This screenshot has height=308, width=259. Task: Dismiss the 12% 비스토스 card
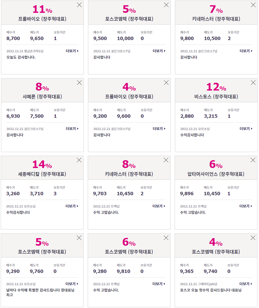(x=253, y=83)
